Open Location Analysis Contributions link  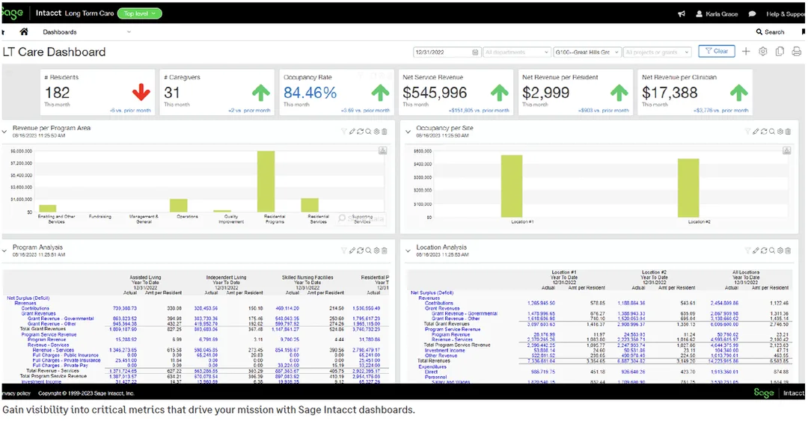pyautogui.click(x=439, y=303)
